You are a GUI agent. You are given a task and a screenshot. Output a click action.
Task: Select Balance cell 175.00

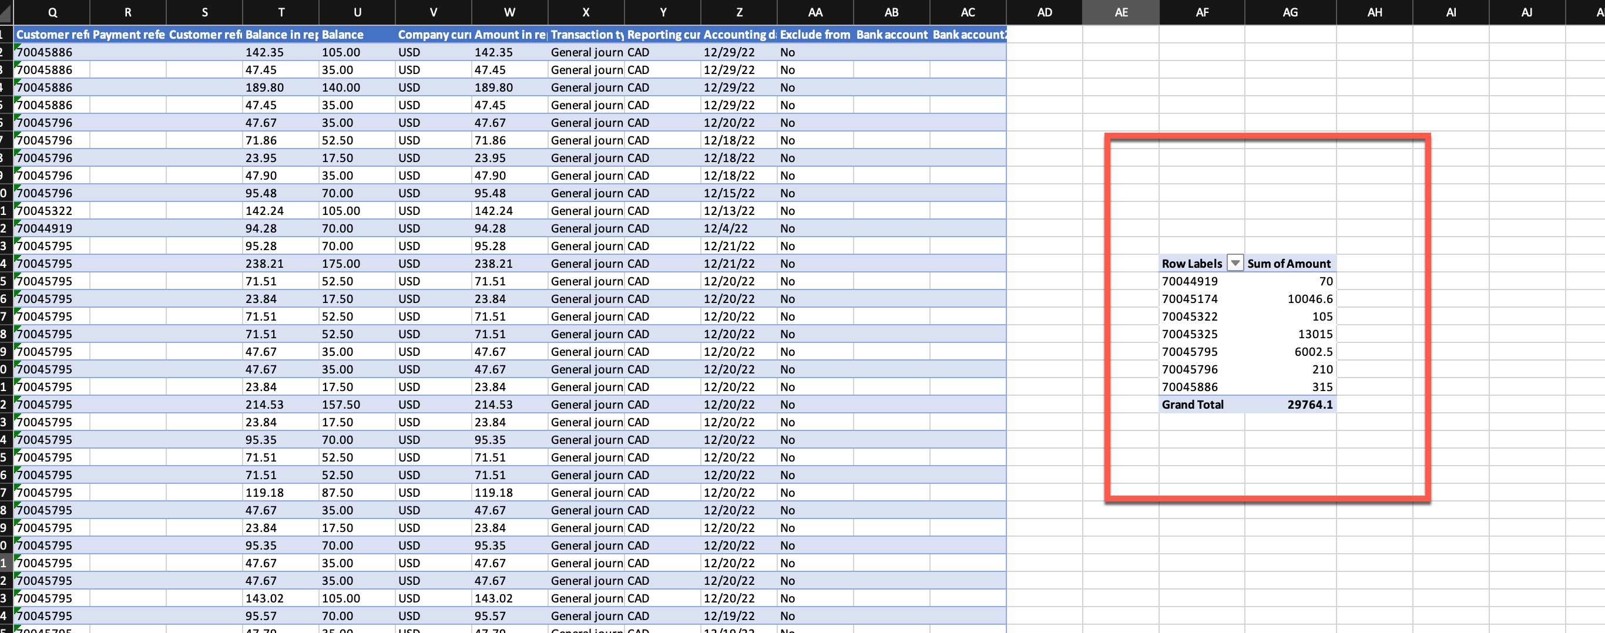(357, 264)
